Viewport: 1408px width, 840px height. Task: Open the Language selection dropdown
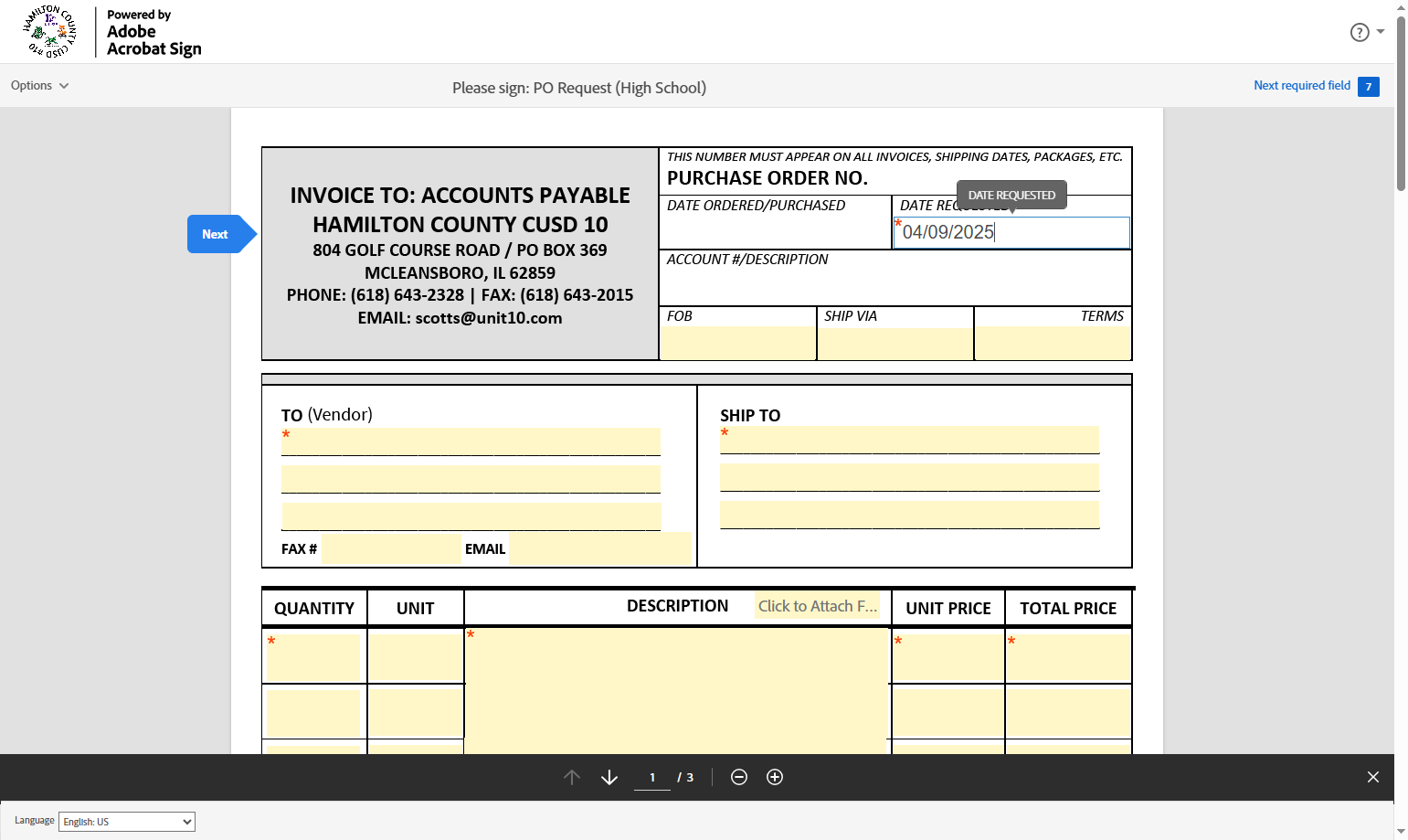(x=127, y=822)
